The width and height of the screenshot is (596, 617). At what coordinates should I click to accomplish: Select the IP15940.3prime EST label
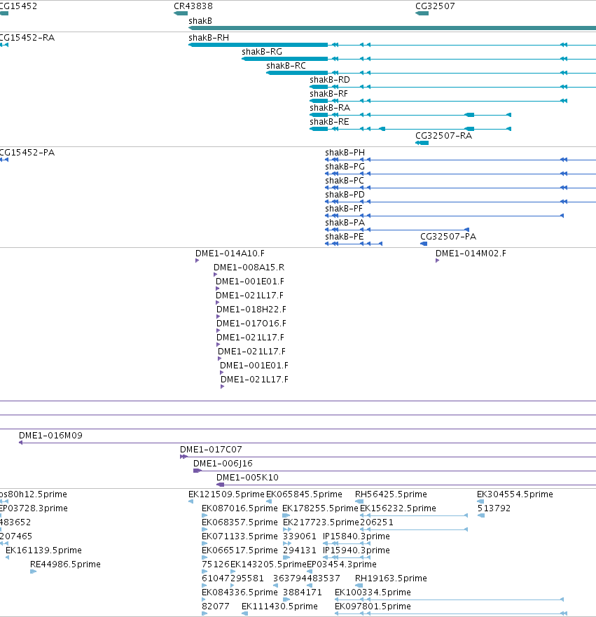pos(356,550)
